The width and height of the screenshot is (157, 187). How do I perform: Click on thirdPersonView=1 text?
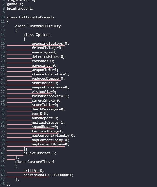coord(50,96)
